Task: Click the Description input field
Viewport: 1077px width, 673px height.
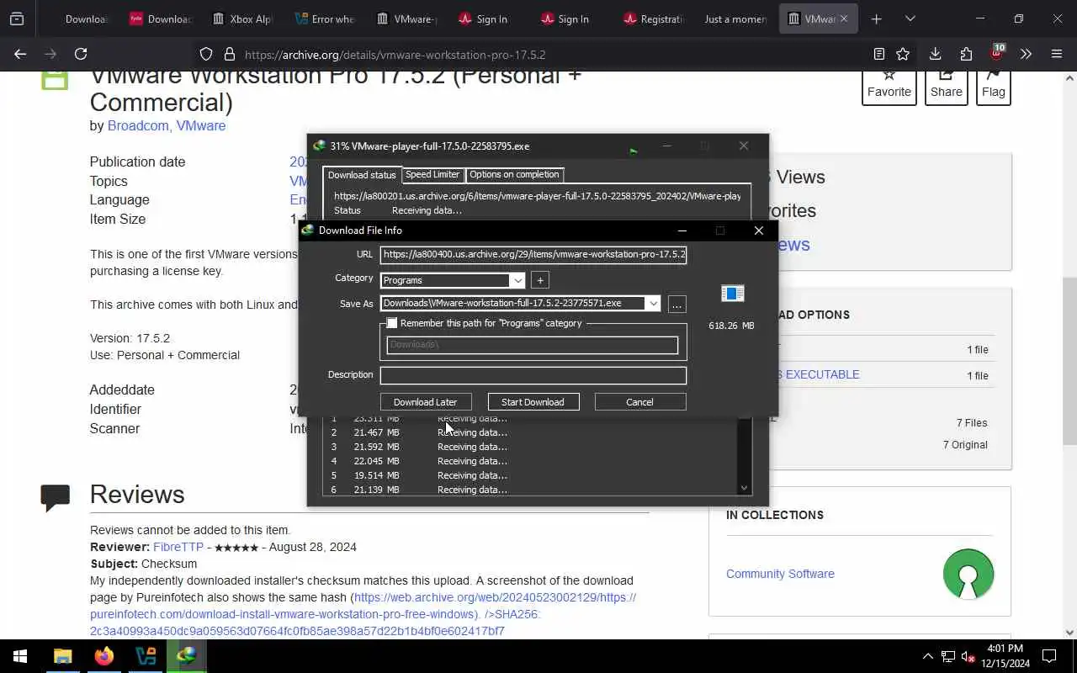Action: 533,375
